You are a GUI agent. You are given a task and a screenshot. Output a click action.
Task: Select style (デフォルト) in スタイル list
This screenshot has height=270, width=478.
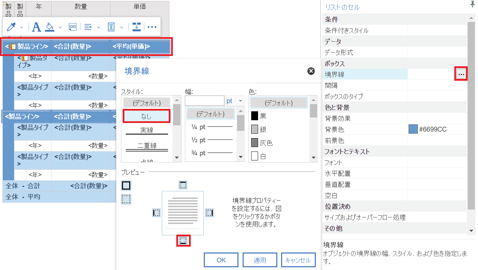(x=147, y=102)
